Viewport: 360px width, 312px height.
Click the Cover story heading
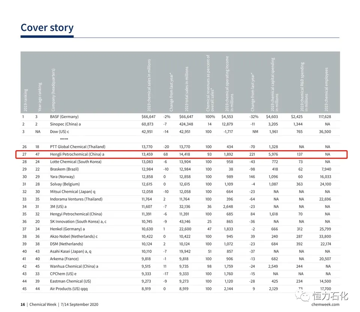click(47, 27)
